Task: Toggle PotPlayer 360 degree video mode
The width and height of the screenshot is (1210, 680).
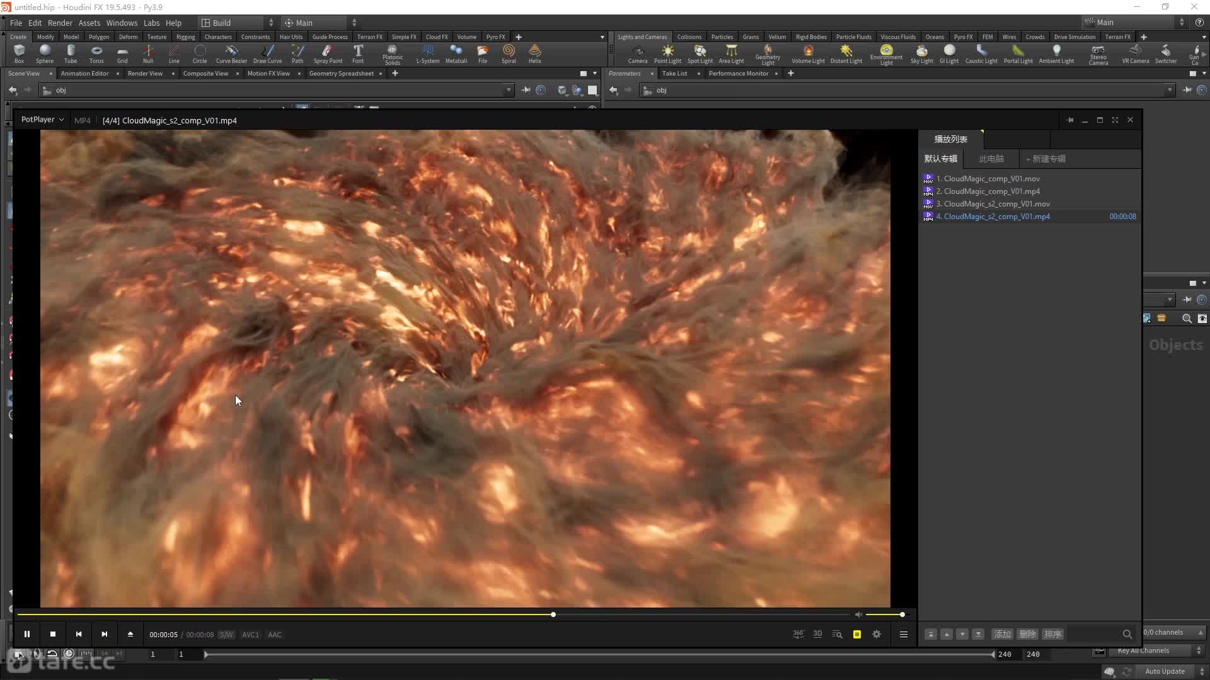Action: 798,634
